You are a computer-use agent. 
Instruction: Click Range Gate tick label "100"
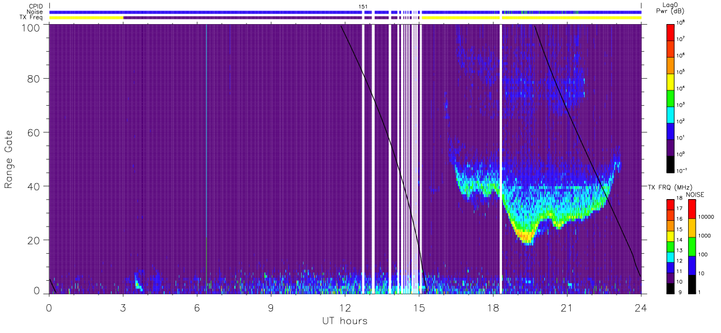(31, 27)
